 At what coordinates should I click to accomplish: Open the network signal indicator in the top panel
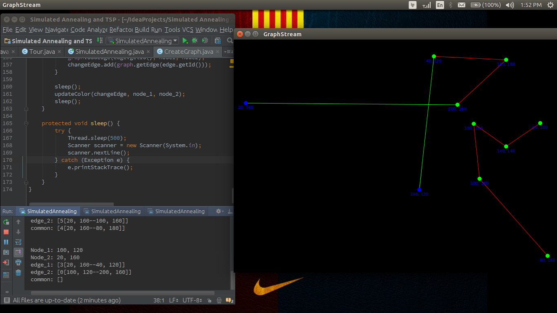[427, 5]
